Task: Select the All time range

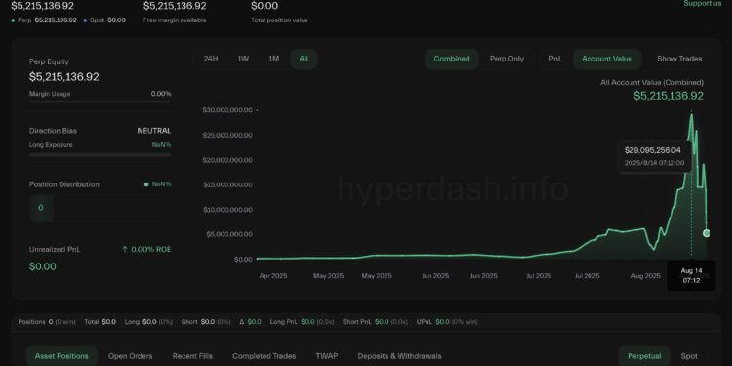Action: tap(304, 59)
